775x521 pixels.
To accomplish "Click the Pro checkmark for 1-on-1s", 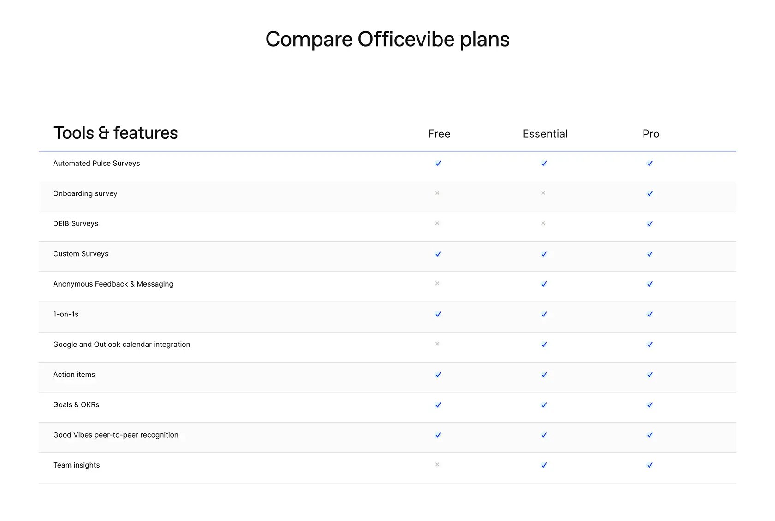I will (x=650, y=314).
